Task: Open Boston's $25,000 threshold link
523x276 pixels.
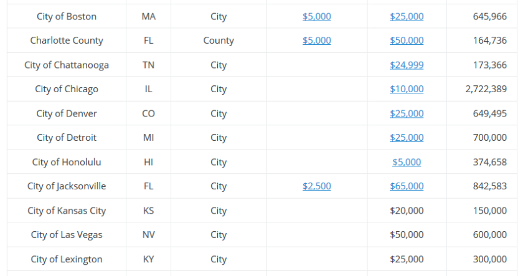Action: point(407,16)
